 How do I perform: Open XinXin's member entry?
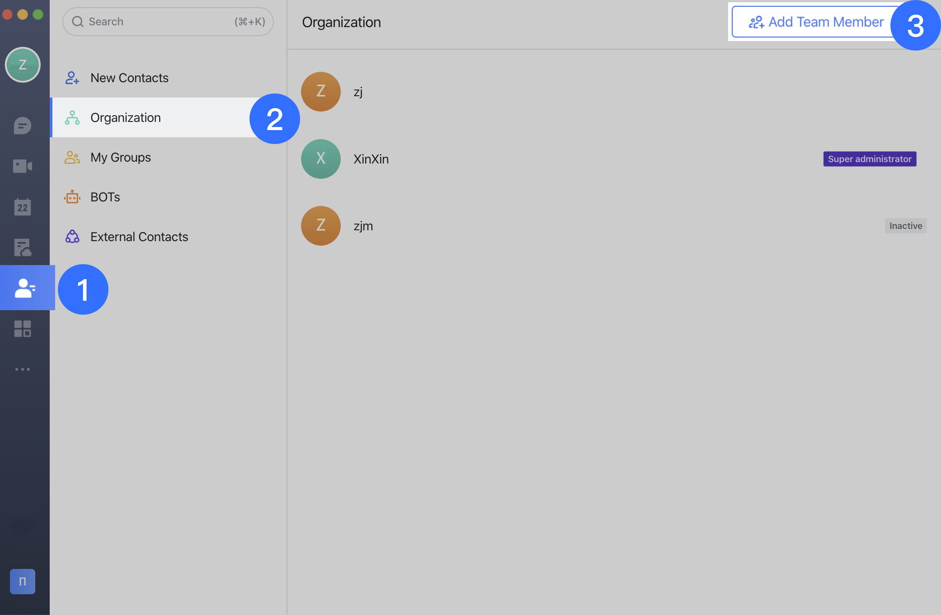371,159
